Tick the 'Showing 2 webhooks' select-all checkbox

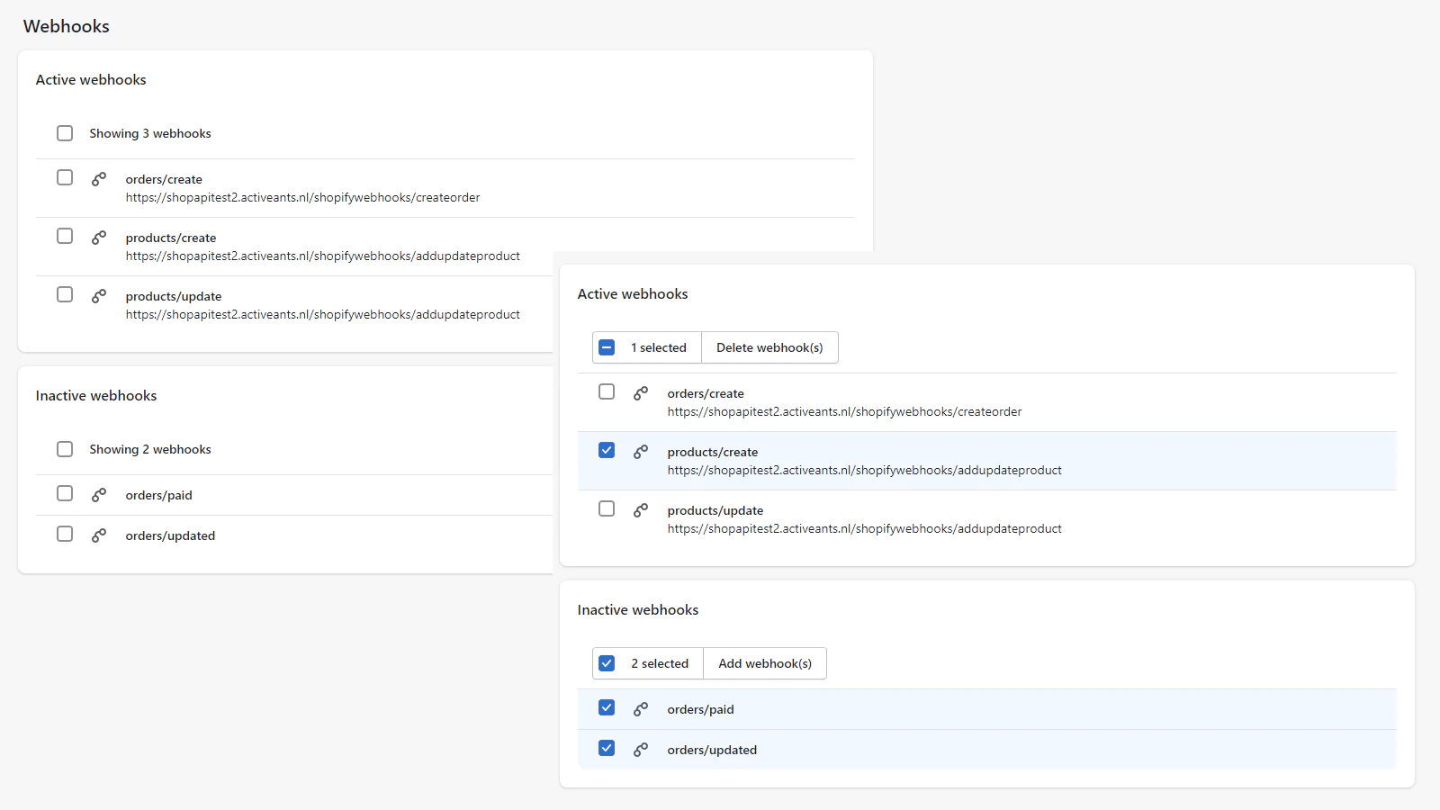(65, 449)
